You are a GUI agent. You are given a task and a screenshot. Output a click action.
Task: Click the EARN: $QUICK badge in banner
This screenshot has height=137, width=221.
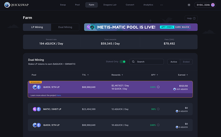click(x=182, y=27)
